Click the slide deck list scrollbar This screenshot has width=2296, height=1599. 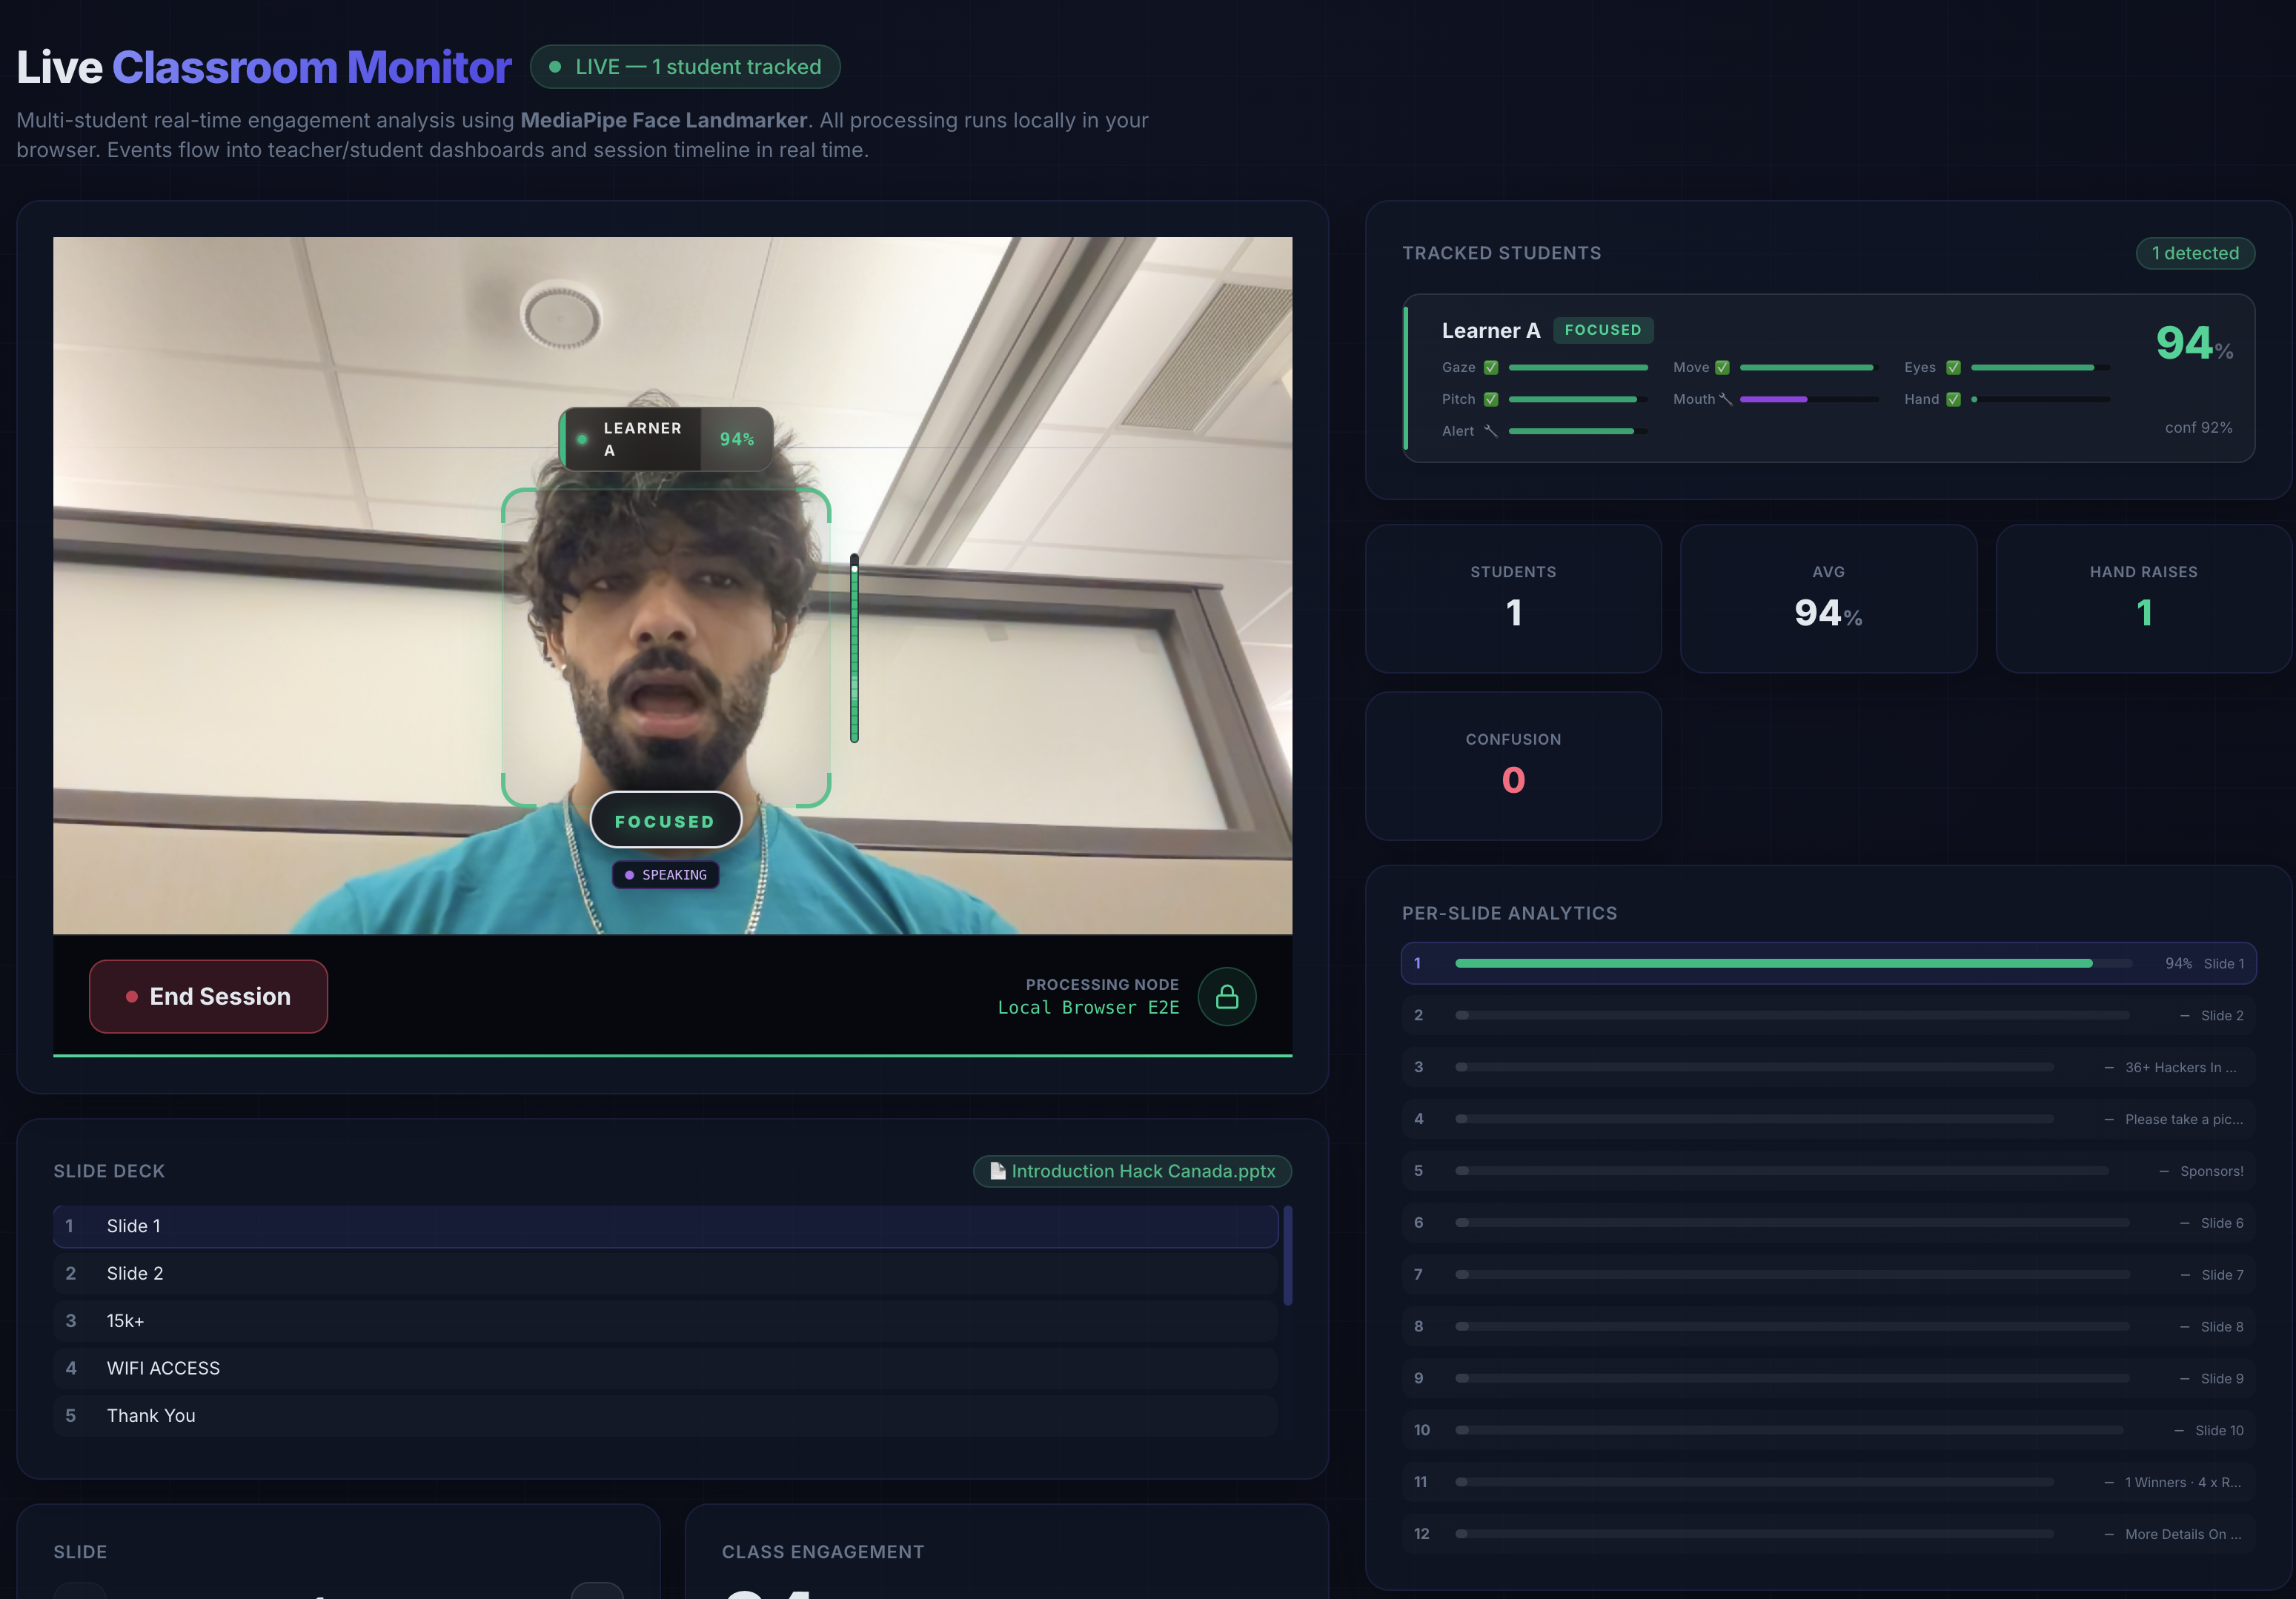[1288, 1256]
